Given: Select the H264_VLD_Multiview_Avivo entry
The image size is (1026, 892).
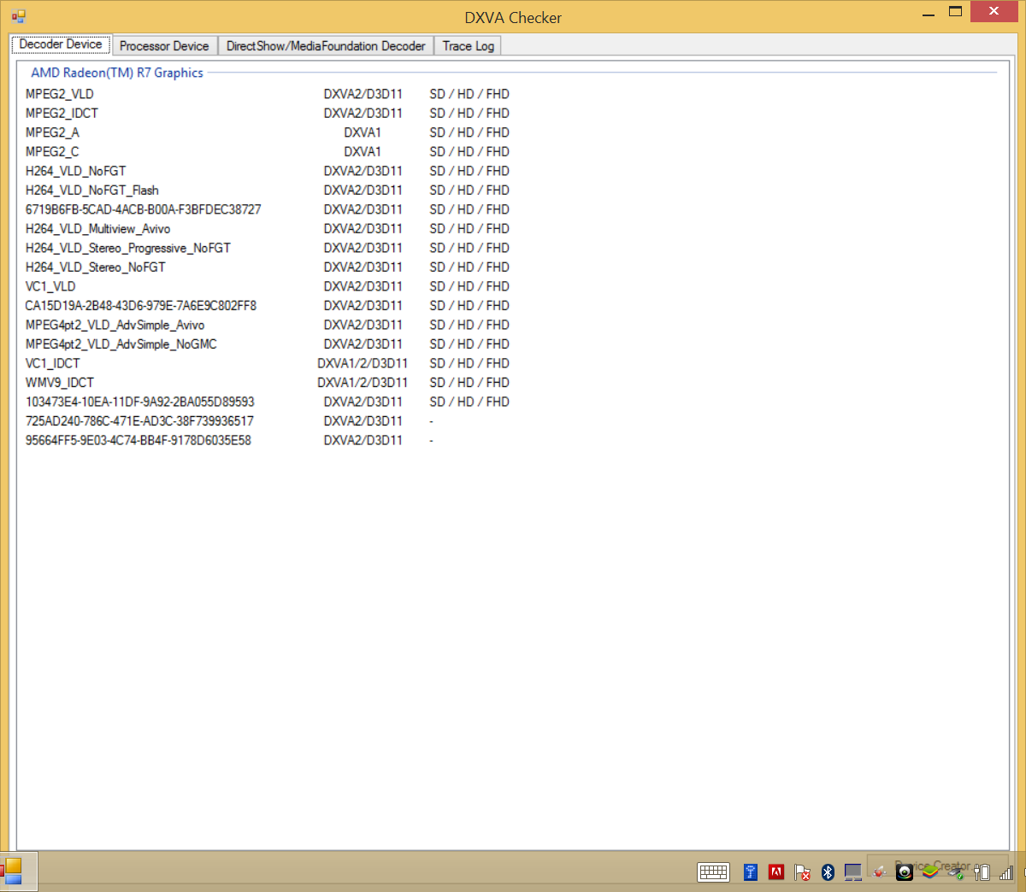Looking at the screenshot, I should click(x=97, y=228).
